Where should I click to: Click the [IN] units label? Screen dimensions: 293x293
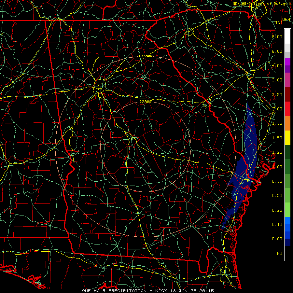pos(278,22)
